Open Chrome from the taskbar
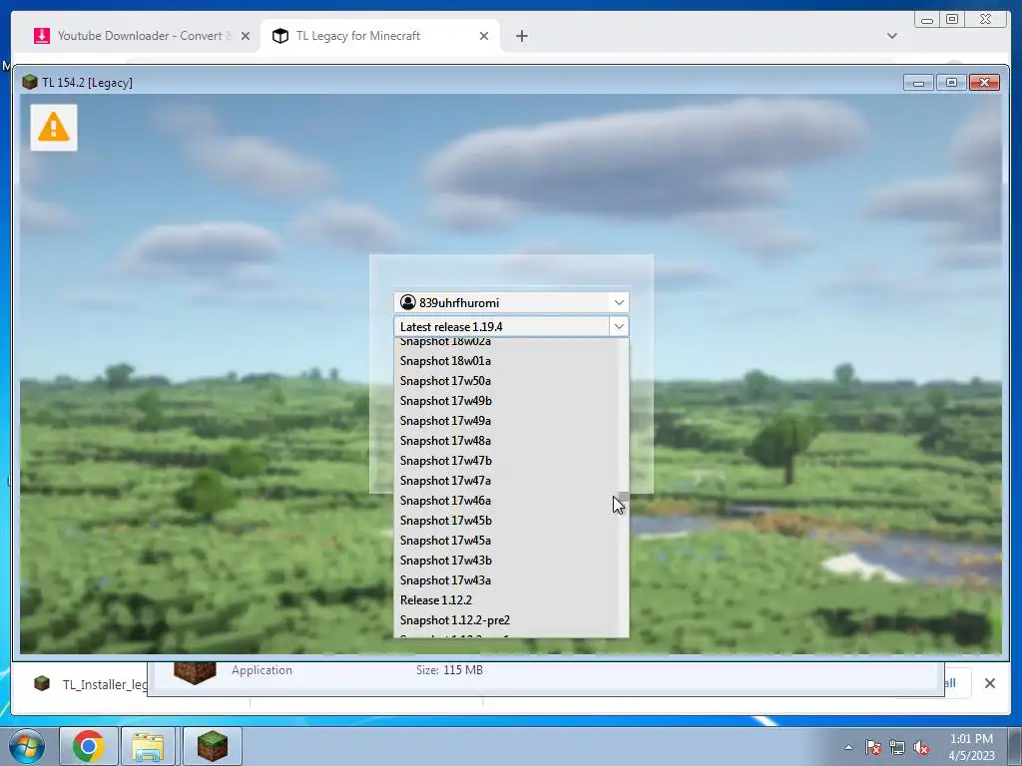This screenshot has height=766, width=1022. point(89,746)
